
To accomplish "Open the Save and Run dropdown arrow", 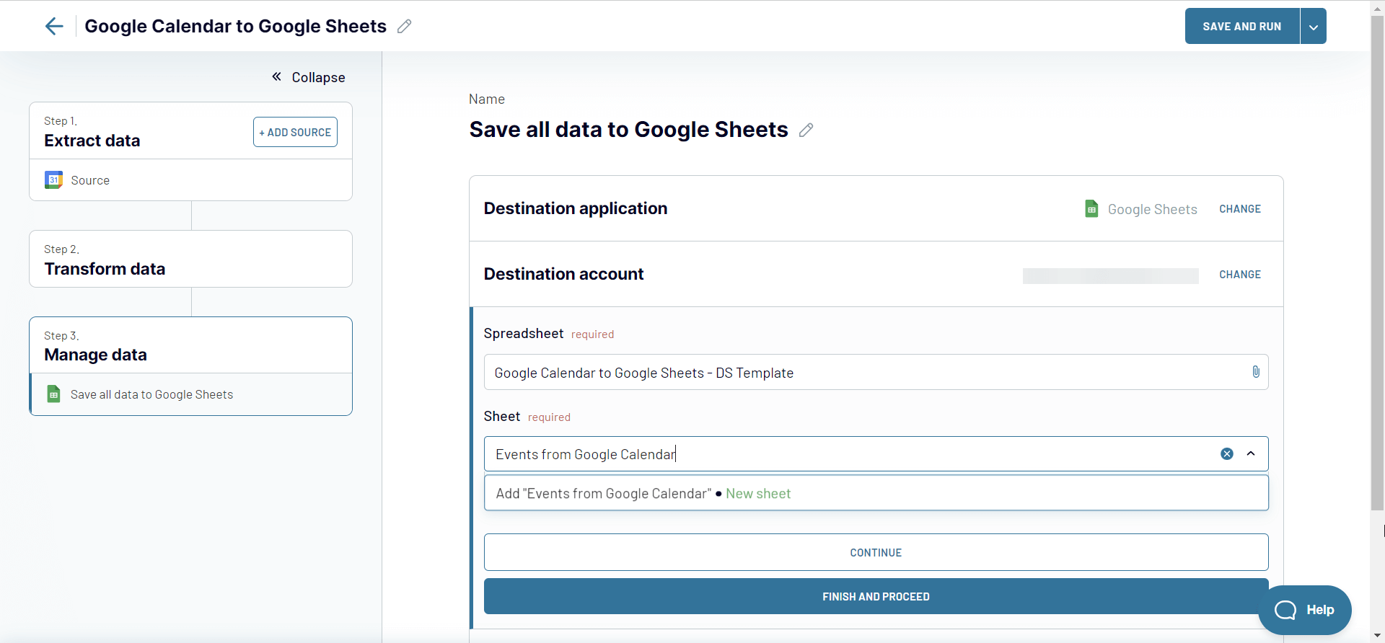I will (1314, 26).
